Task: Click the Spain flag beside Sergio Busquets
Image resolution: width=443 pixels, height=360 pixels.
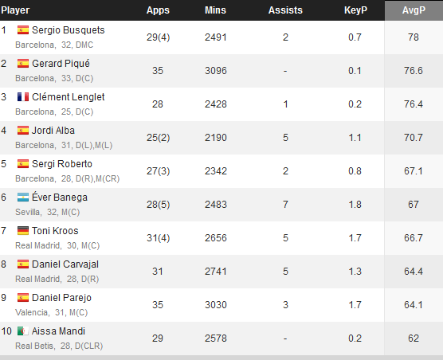Action: tap(23, 30)
